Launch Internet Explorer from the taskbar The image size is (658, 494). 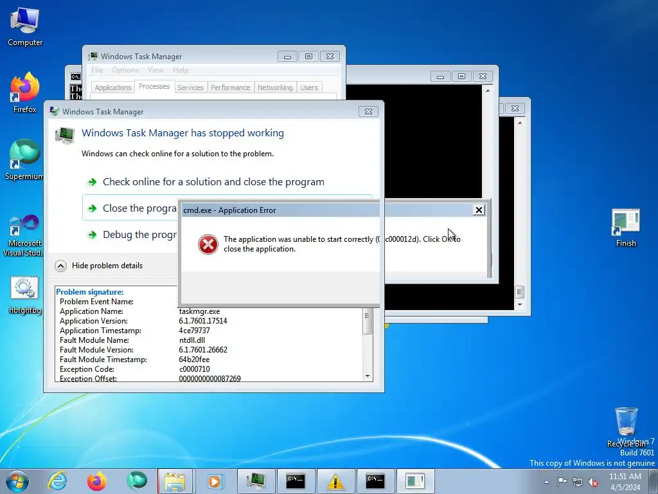tap(57, 481)
